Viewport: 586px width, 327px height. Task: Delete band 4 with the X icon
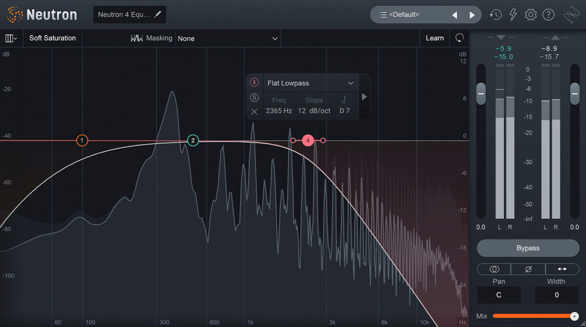(254, 111)
